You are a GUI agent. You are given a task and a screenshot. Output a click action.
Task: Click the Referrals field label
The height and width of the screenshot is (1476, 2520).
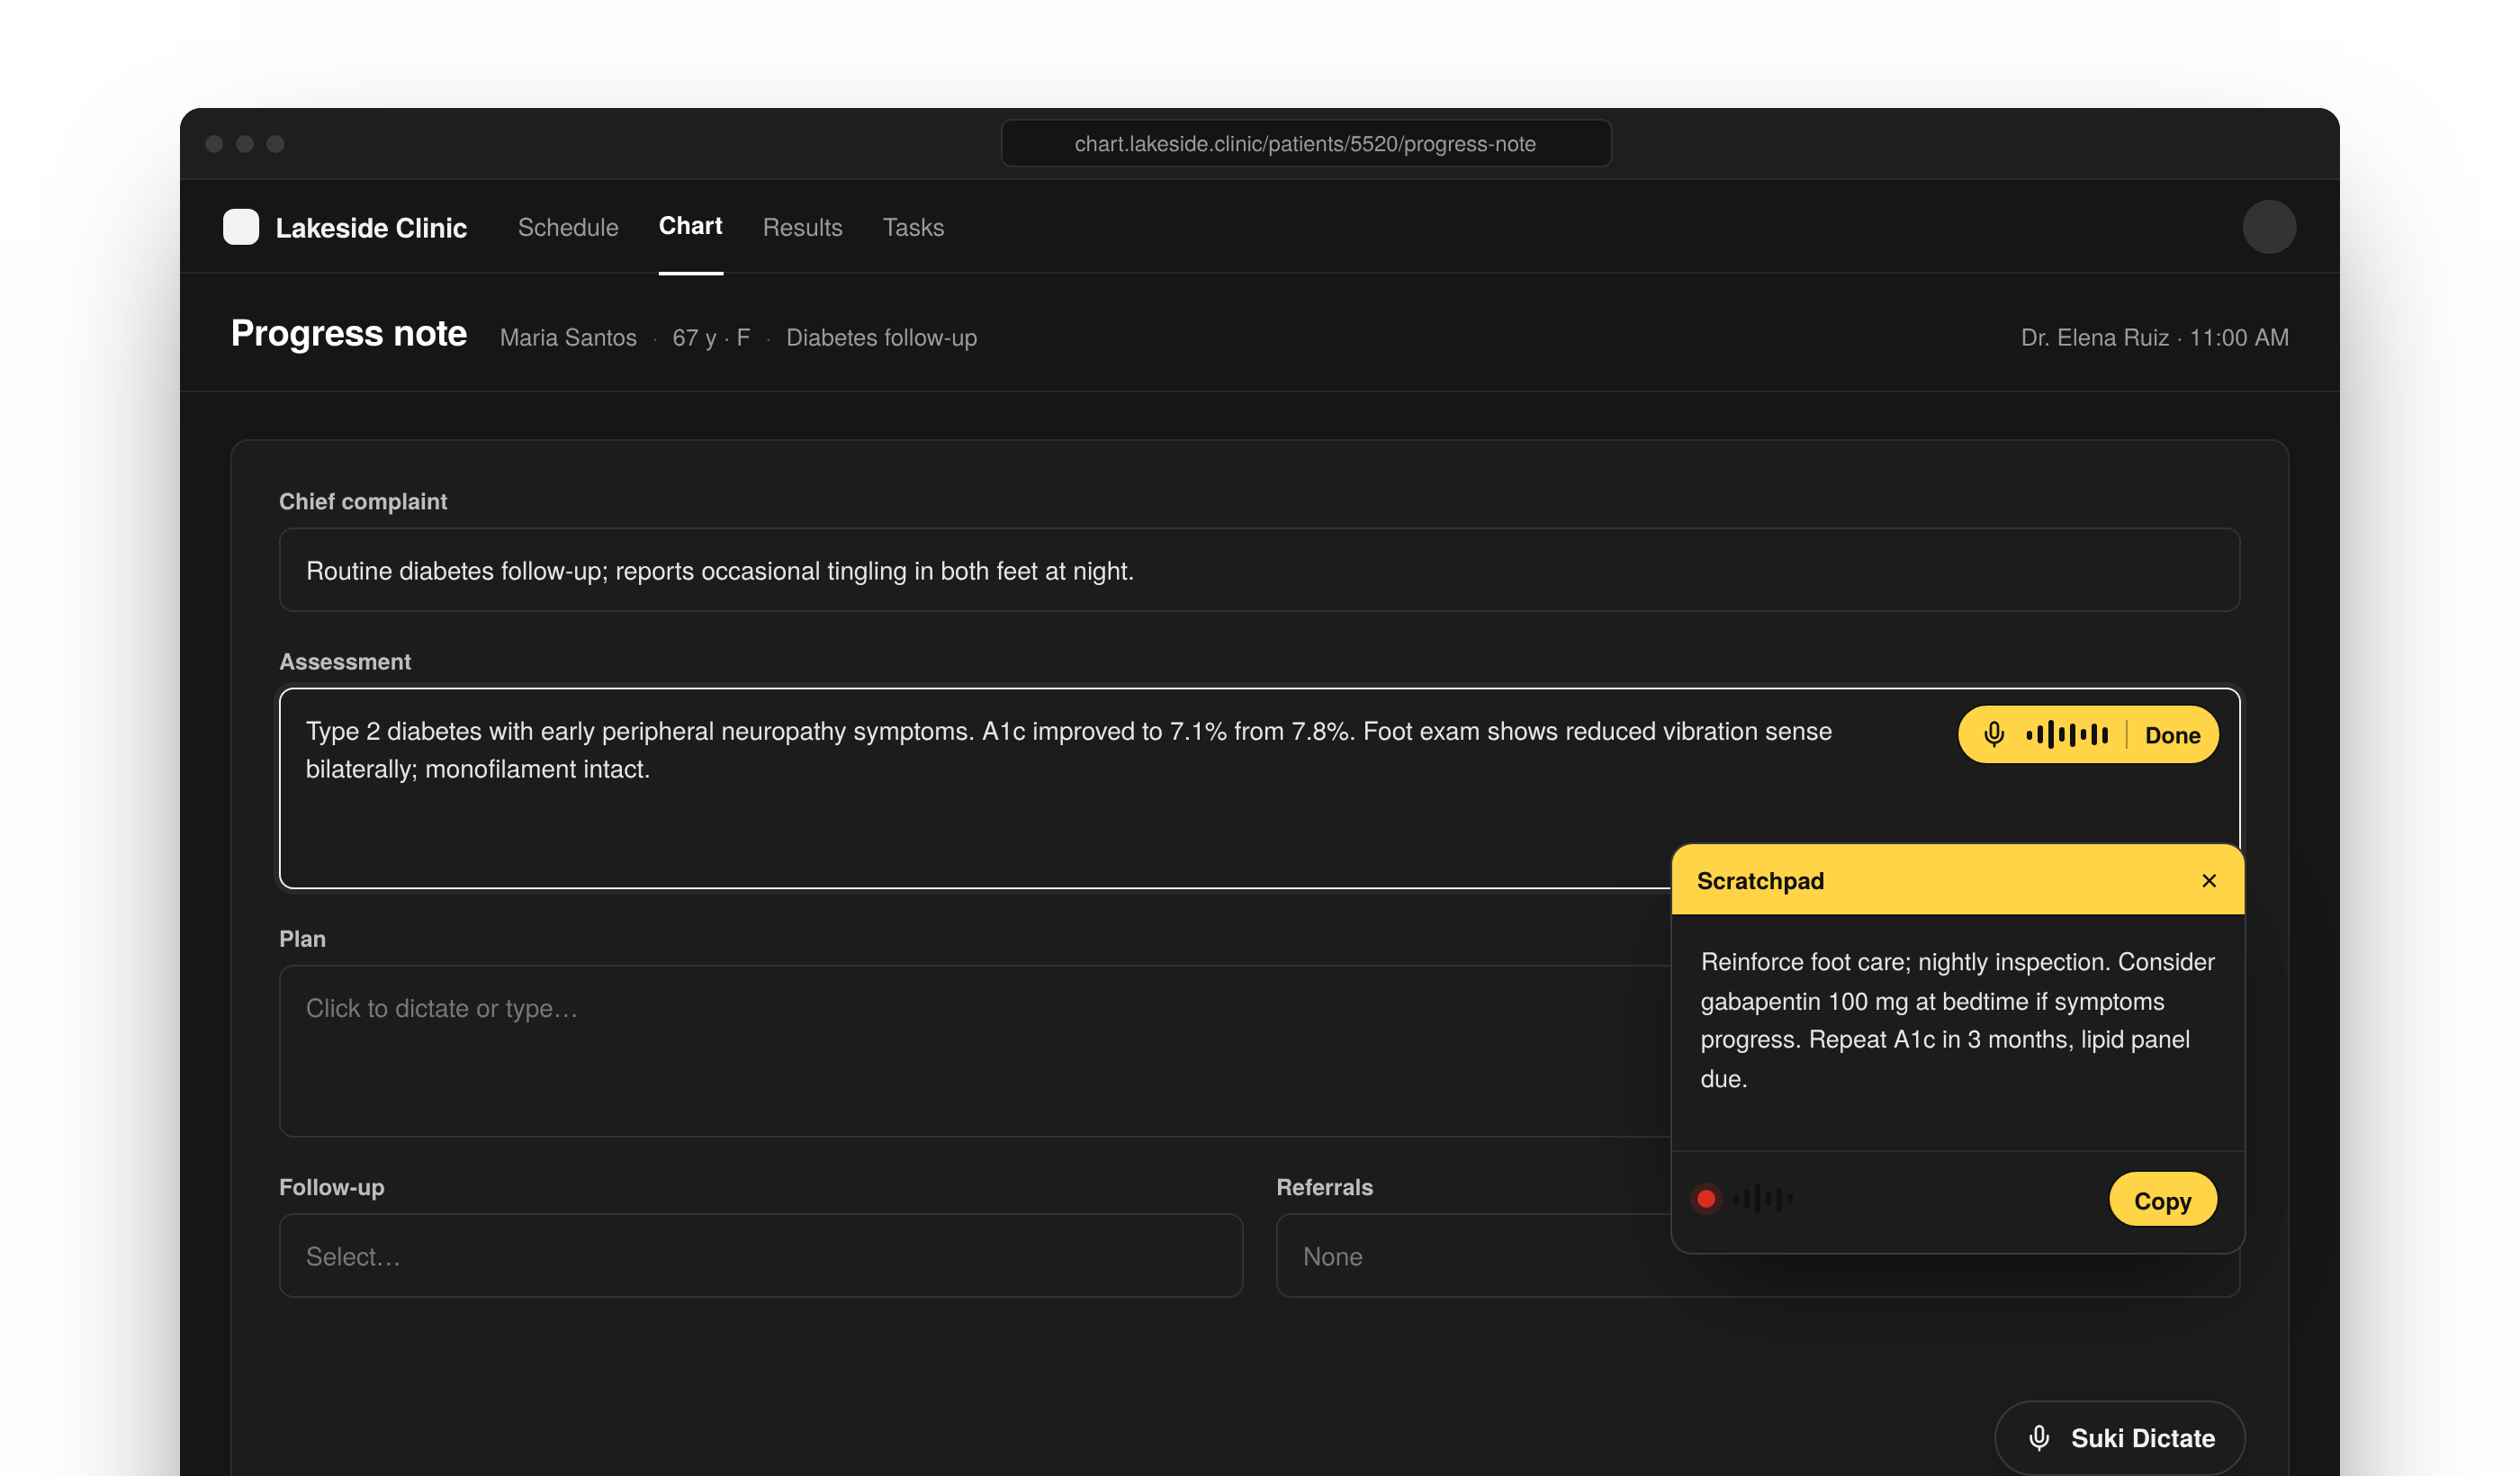click(x=1324, y=1188)
